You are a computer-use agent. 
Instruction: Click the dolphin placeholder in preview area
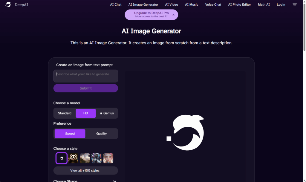[x=185, y=132]
